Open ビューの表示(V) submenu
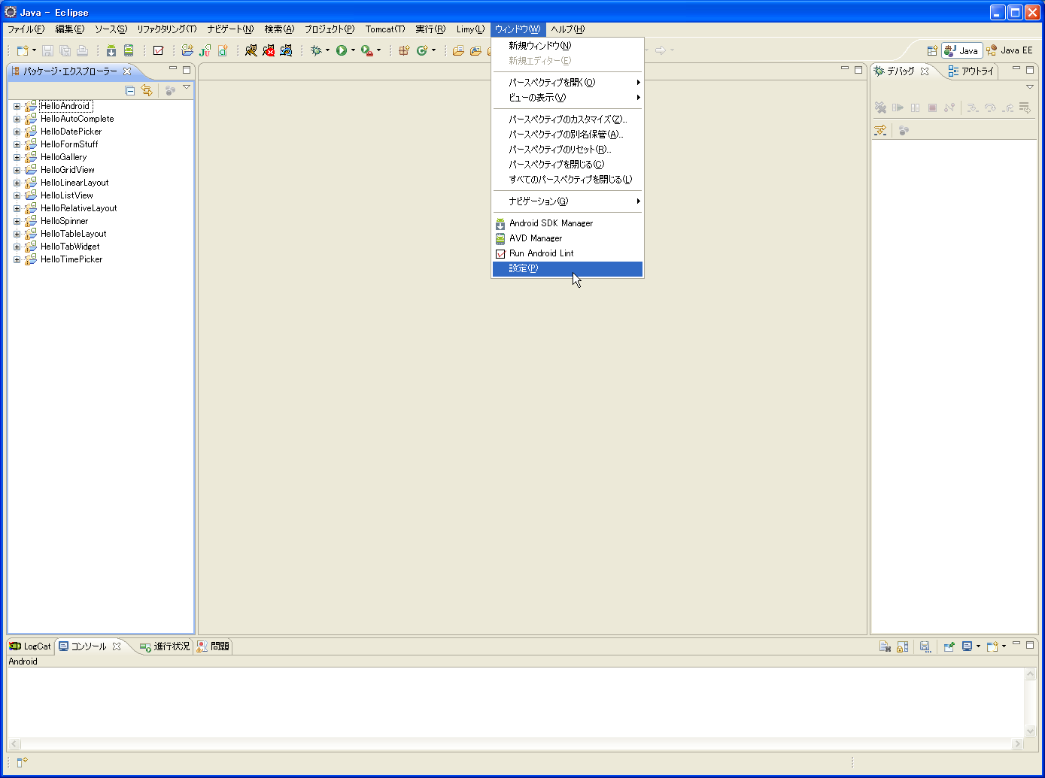This screenshot has height=778, width=1045. click(567, 98)
